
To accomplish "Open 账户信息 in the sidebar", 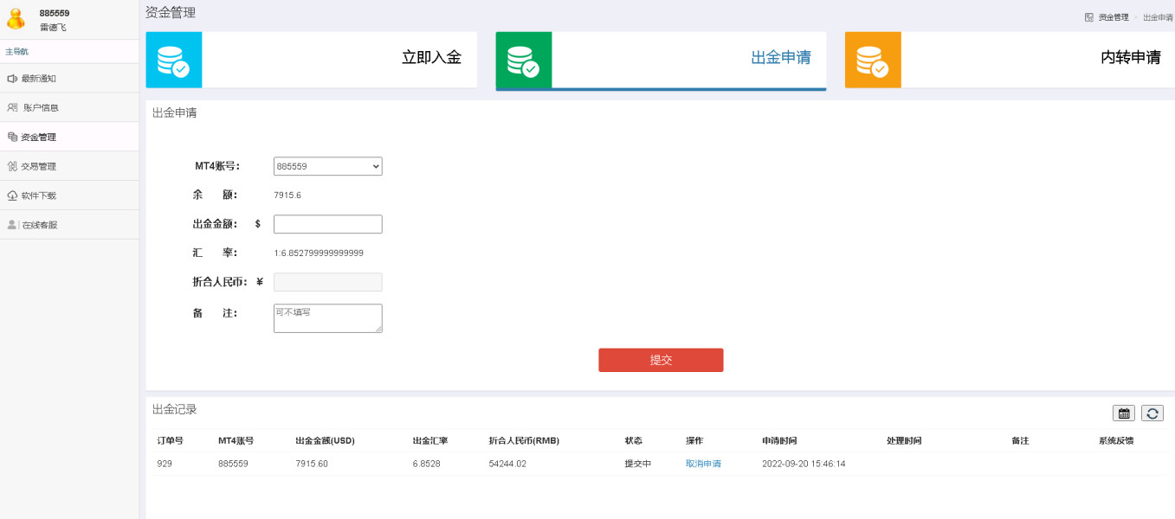I will click(x=41, y=108).
